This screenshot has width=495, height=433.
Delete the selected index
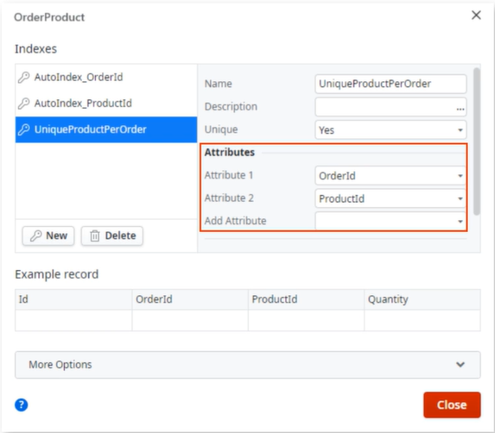pos(112,235)
